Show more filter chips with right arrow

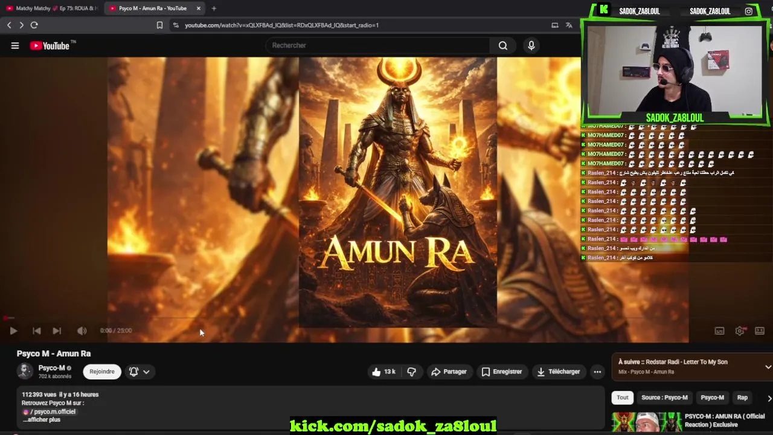coord(769,398)
